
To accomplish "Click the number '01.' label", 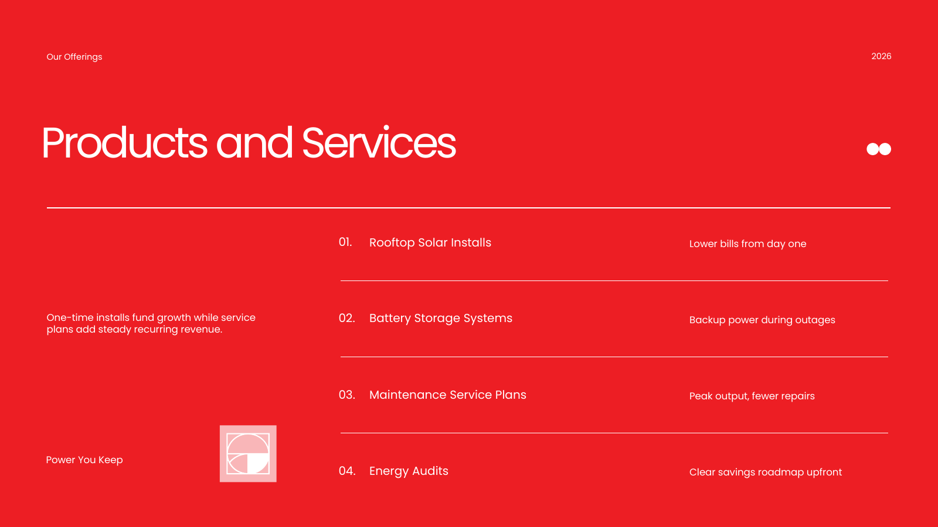I will point(345,242).
